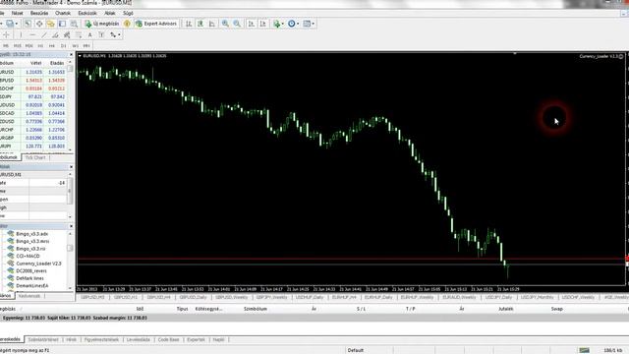Switch to the Kedvencek navigator tab
The width and height of the screenshot is (629, 354).
(29, 296)
